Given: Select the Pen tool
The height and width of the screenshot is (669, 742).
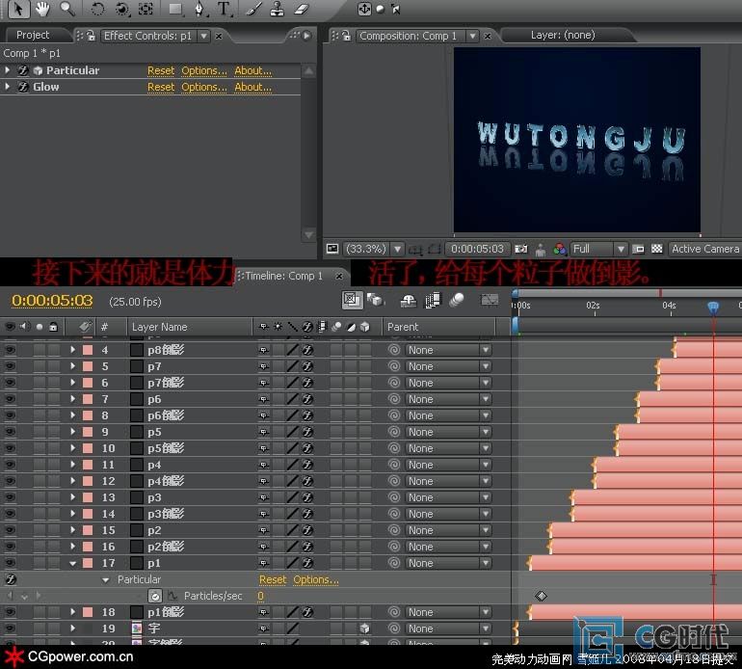Looking at the screenshot, I should tap(199, 9).
